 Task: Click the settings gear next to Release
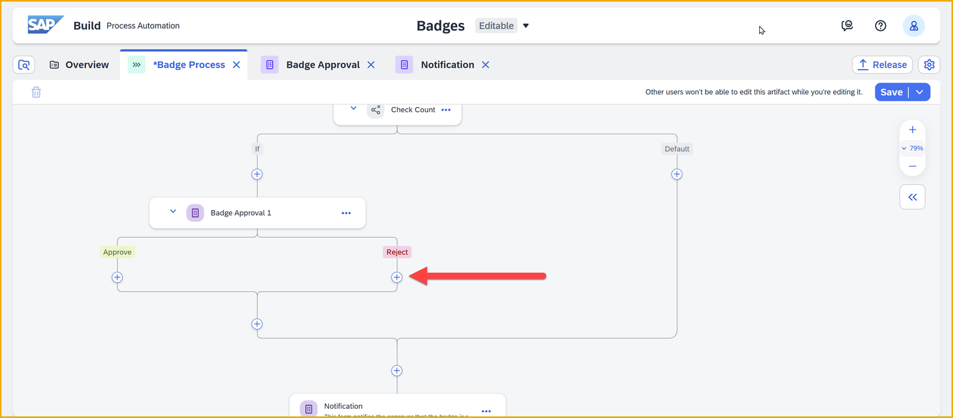[929, 65]
